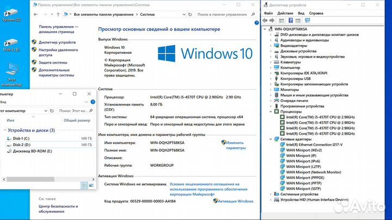
Task: Open the license agreement terms link
Action: pos(208,189)
